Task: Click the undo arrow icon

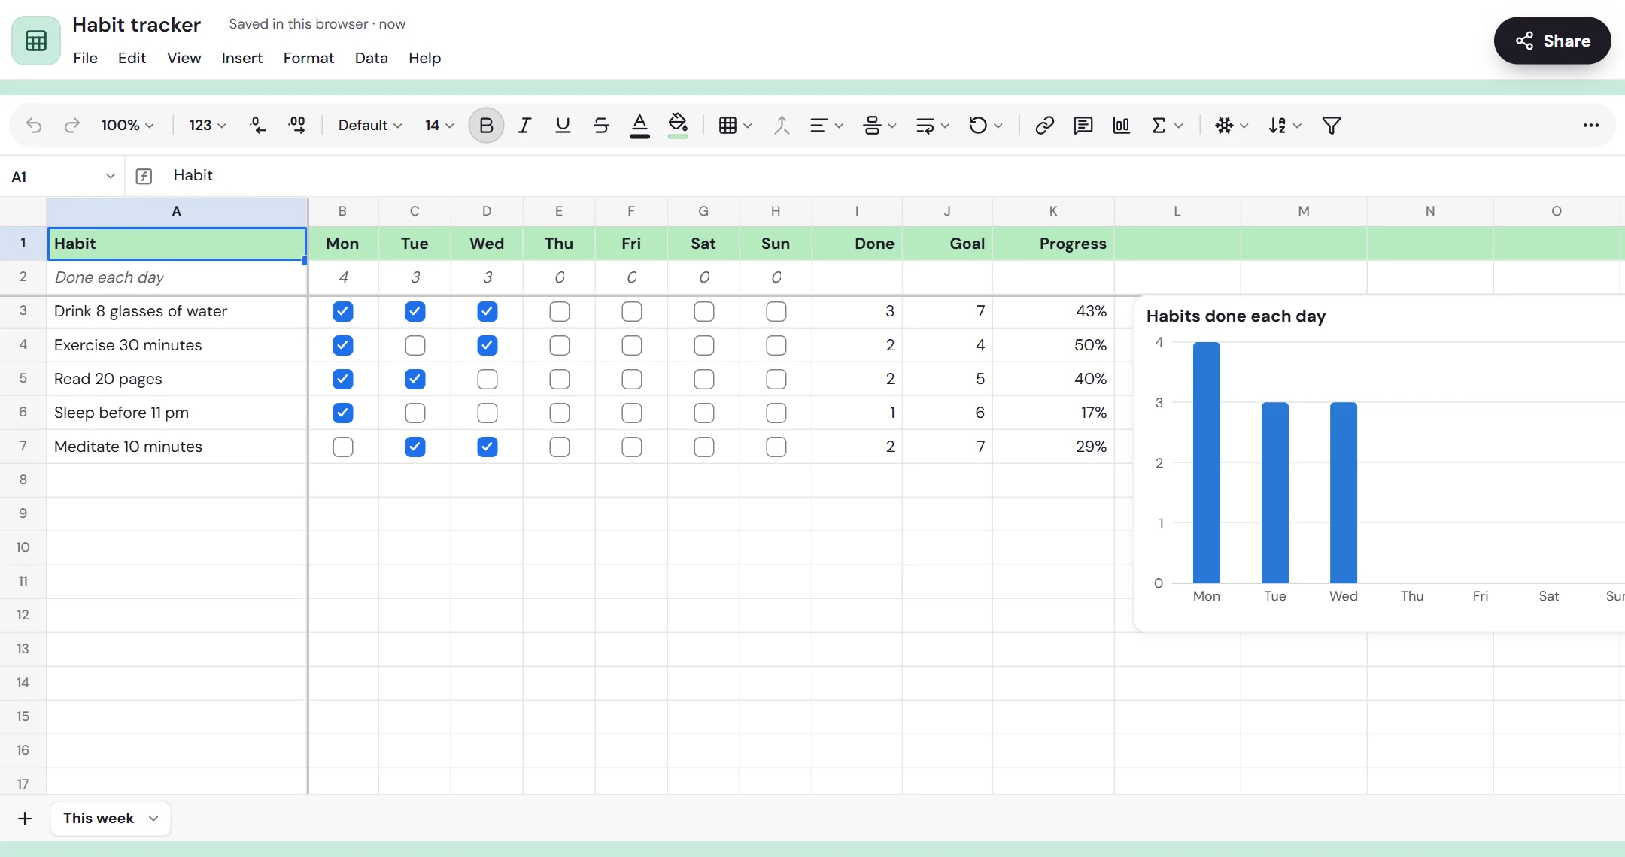Action: click(34, 126)
